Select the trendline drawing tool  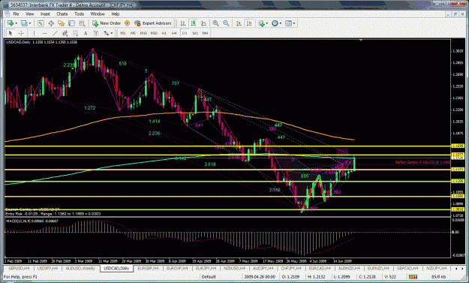click(x=55, y=33)
